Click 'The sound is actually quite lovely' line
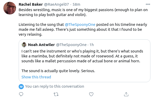 pyautogui.click(x=58, y=71)
